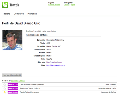Click PLANTILLAS badge beside Tractis Referral Agreement
This screenshot has width=120, height=94.
pyautogui.click(x=13, y=92)
